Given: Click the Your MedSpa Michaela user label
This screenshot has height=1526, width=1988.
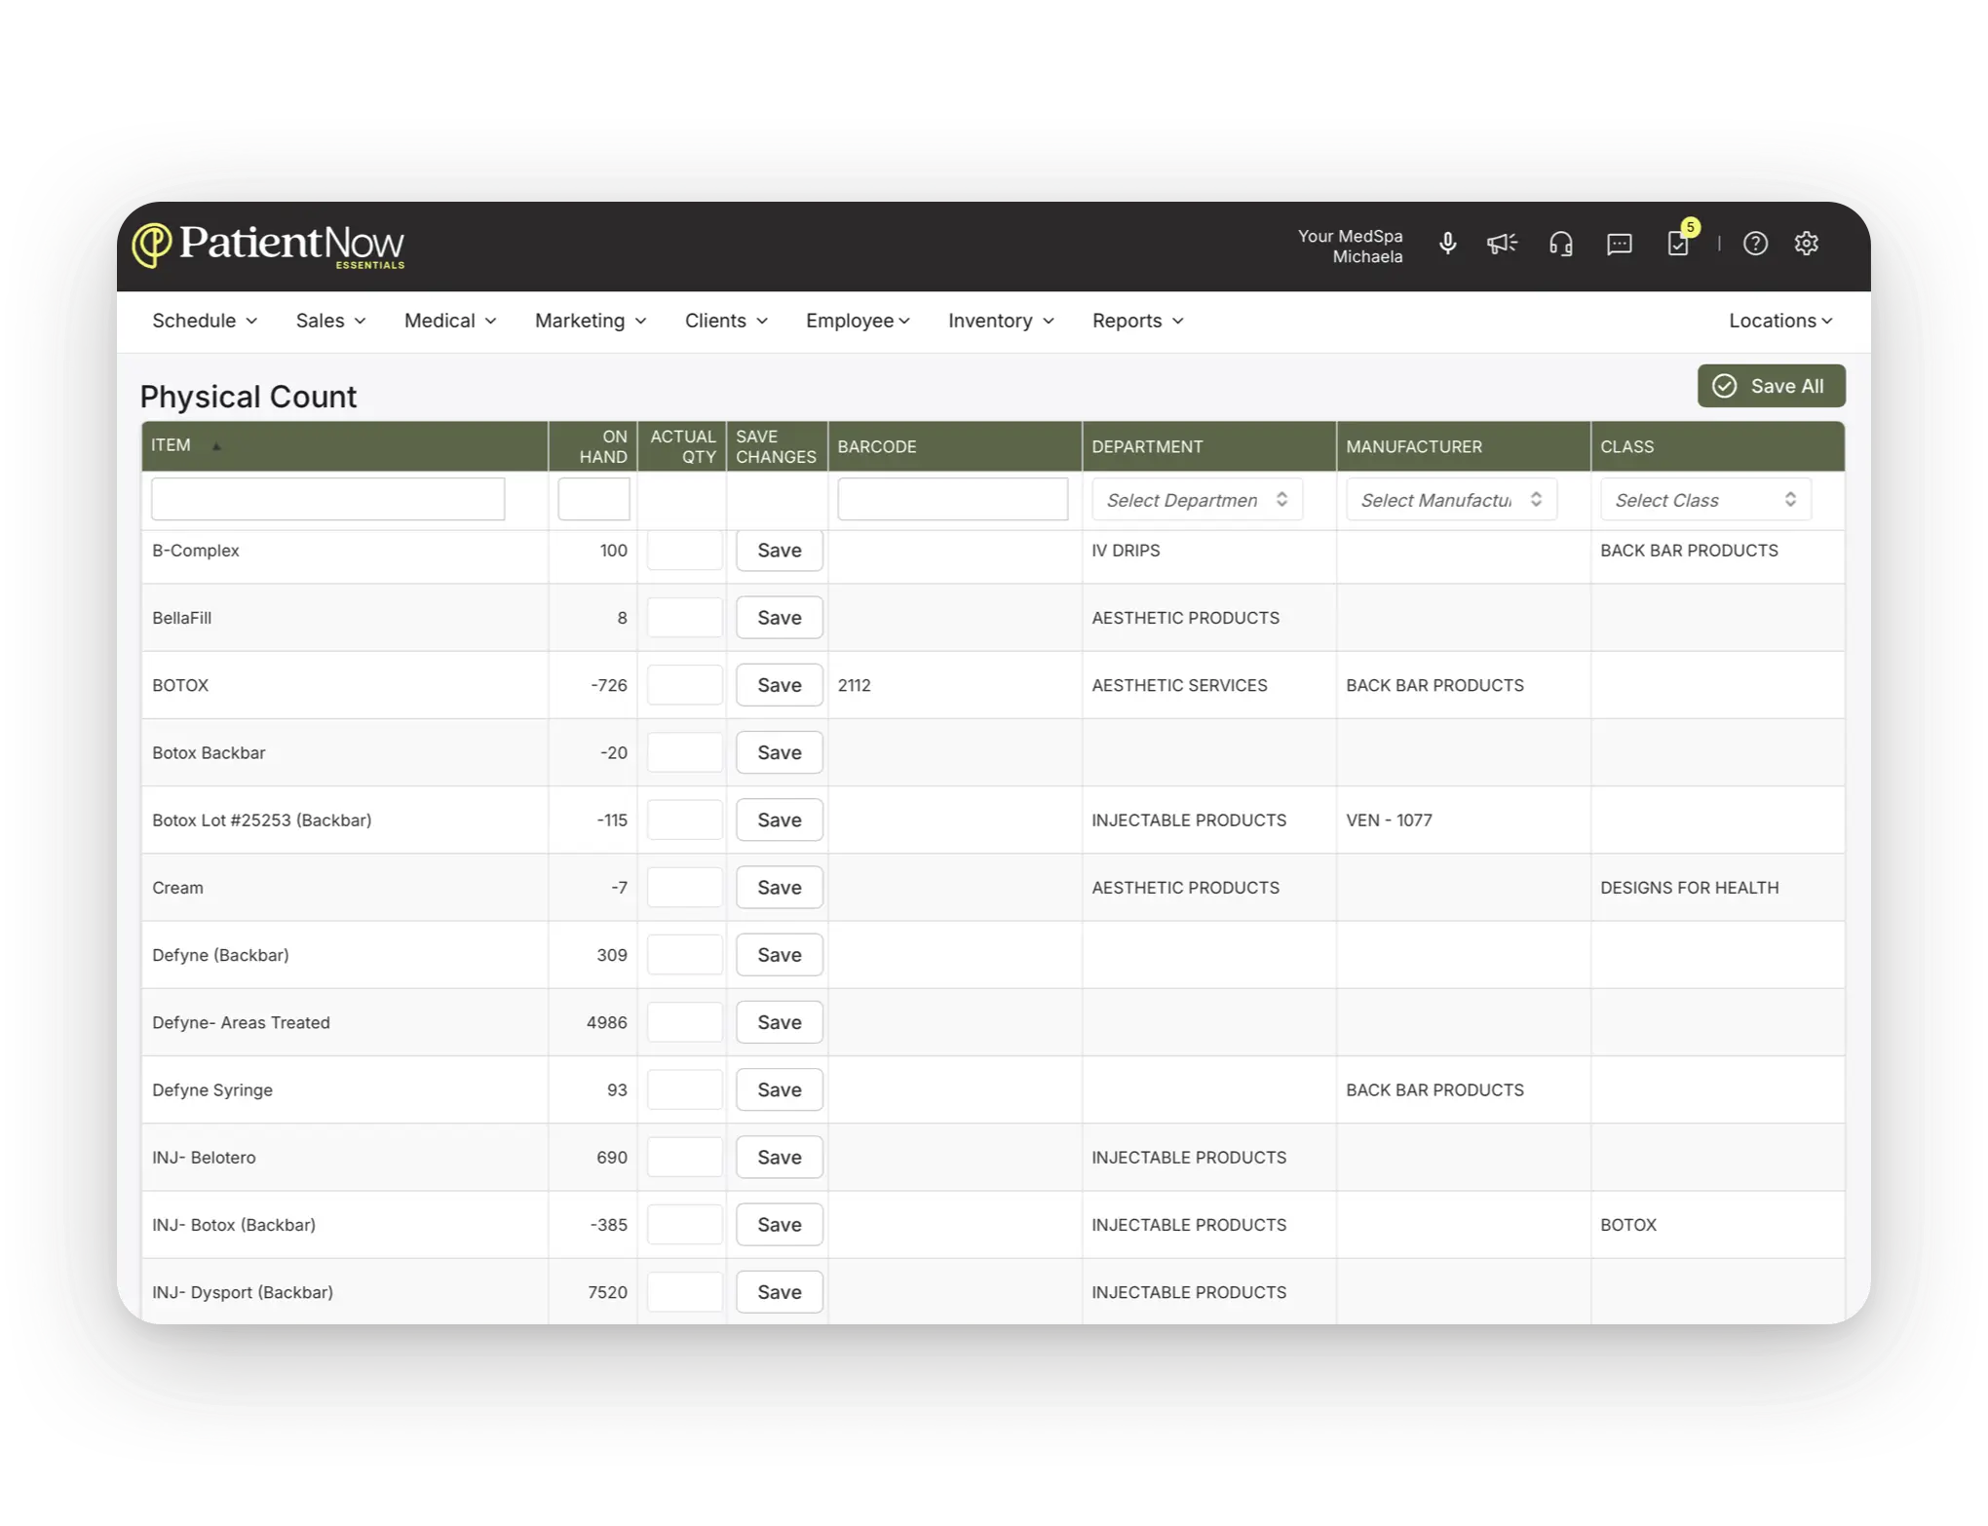Looking at the screenshot, I should coord(1351,247).
